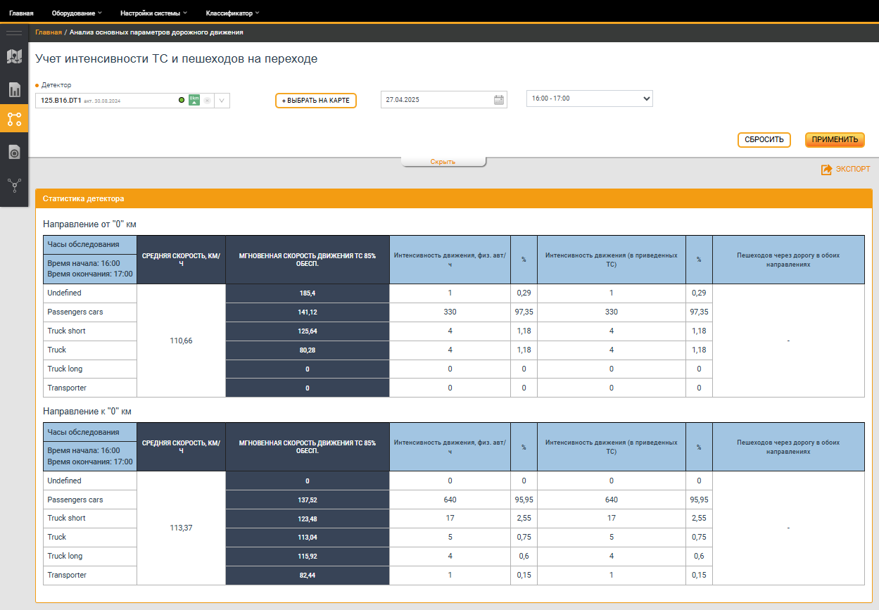
Task: Click first table Часы обследования header cell
Action: point(90,245)
